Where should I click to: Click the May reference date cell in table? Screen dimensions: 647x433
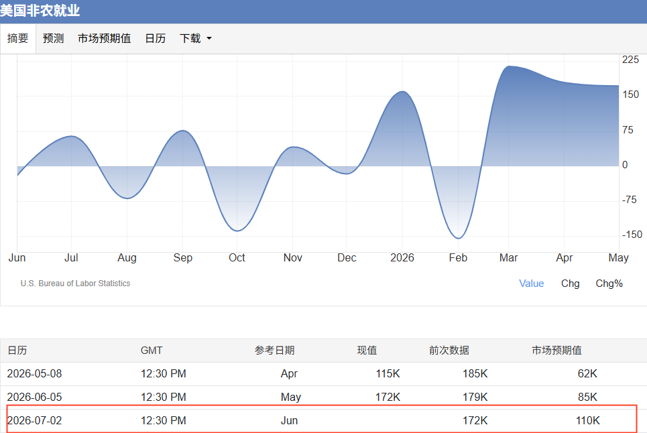[290, 397]
